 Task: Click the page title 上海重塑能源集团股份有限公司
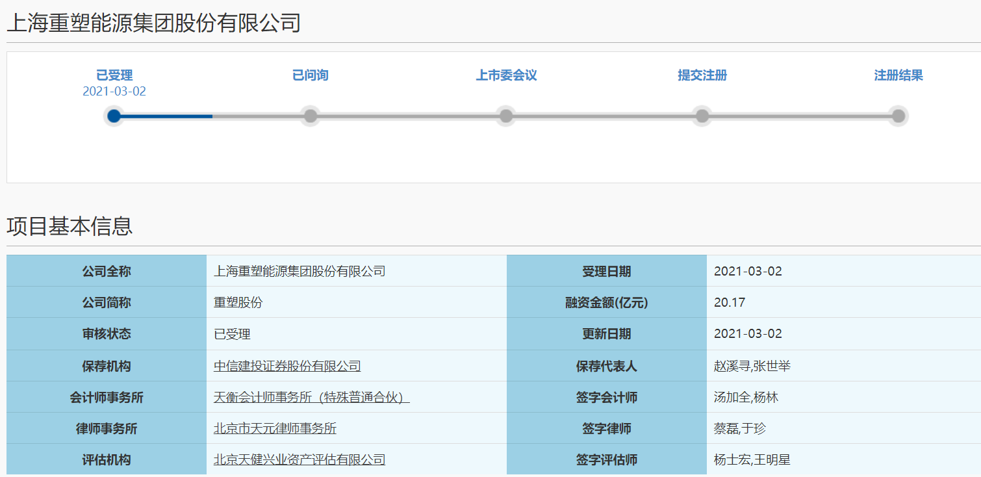click(154, 23)
